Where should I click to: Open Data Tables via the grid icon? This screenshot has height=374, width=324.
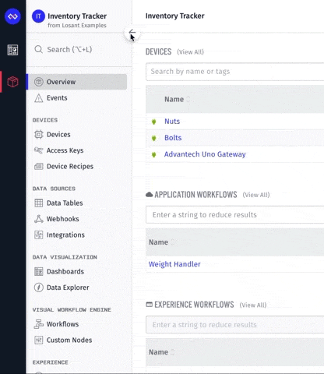pos(39,203)
